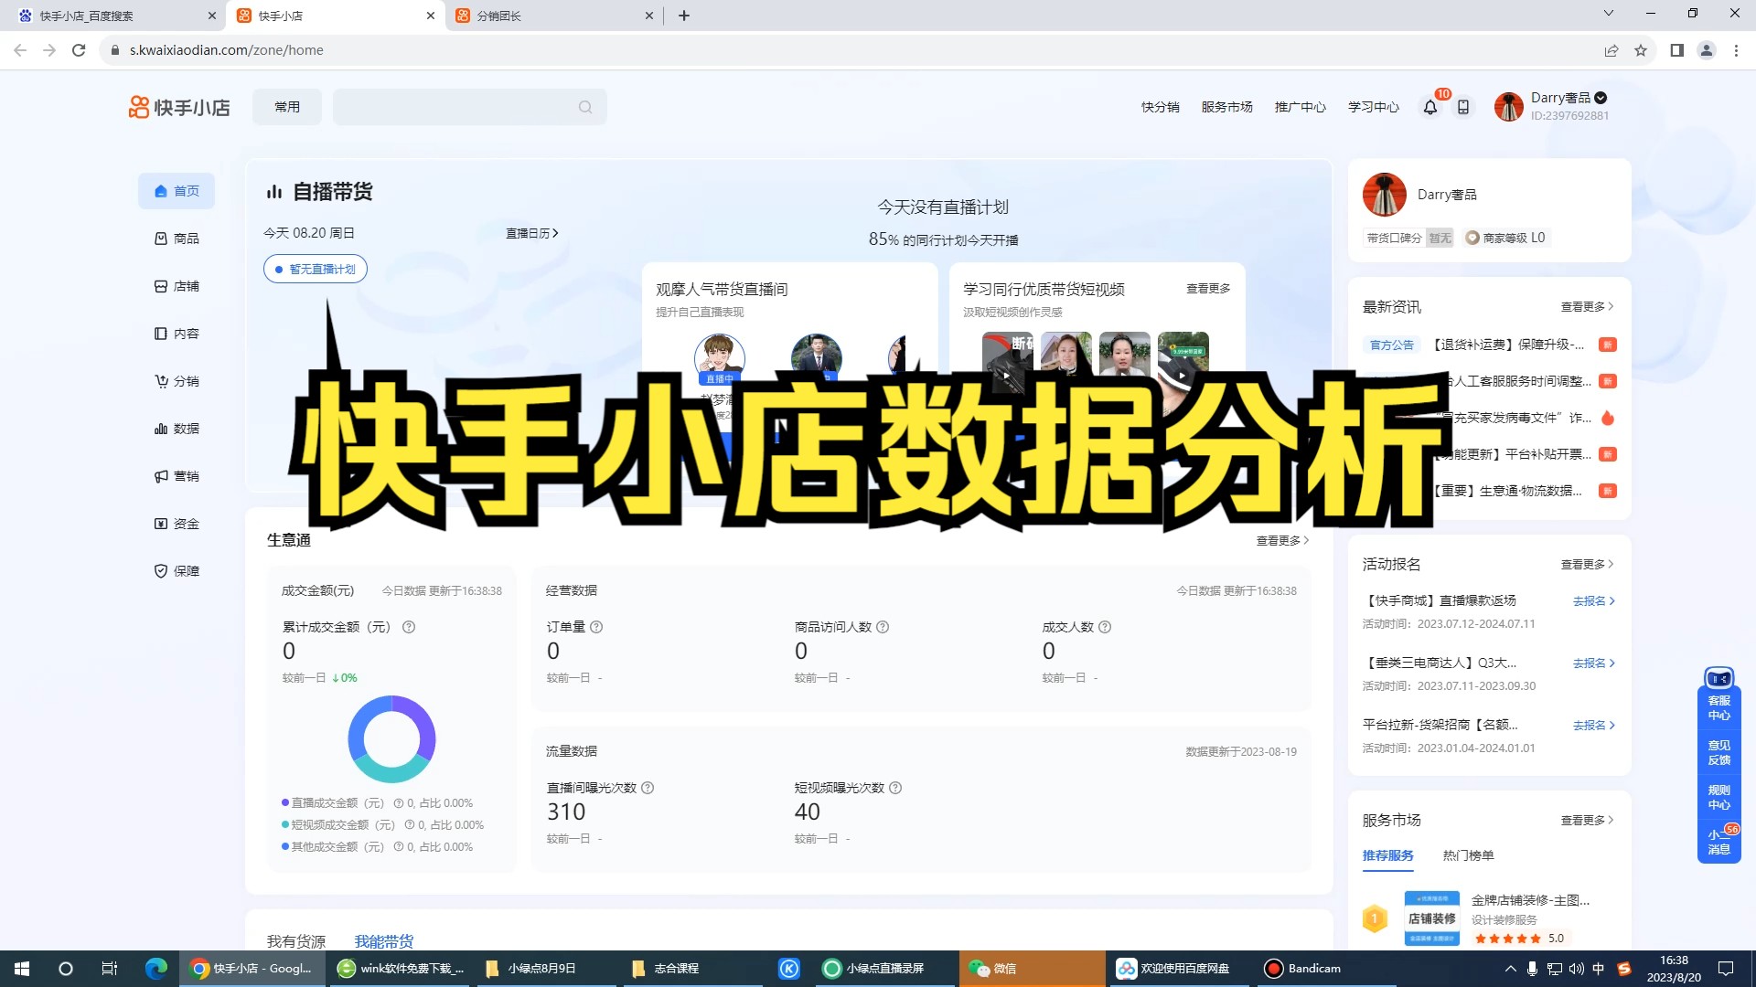Open 退货补运费 announcement
Screen dimensions: 1756x987
pos(1508,345)
